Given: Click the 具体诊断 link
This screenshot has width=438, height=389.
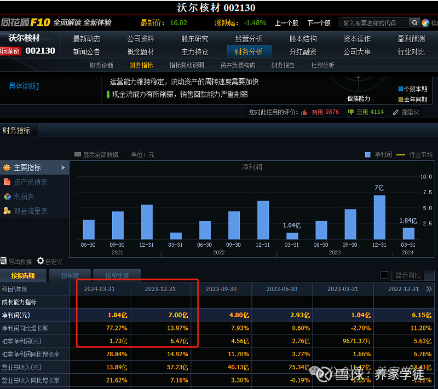Looking at the screenshot, I should [x=24, y=86].
